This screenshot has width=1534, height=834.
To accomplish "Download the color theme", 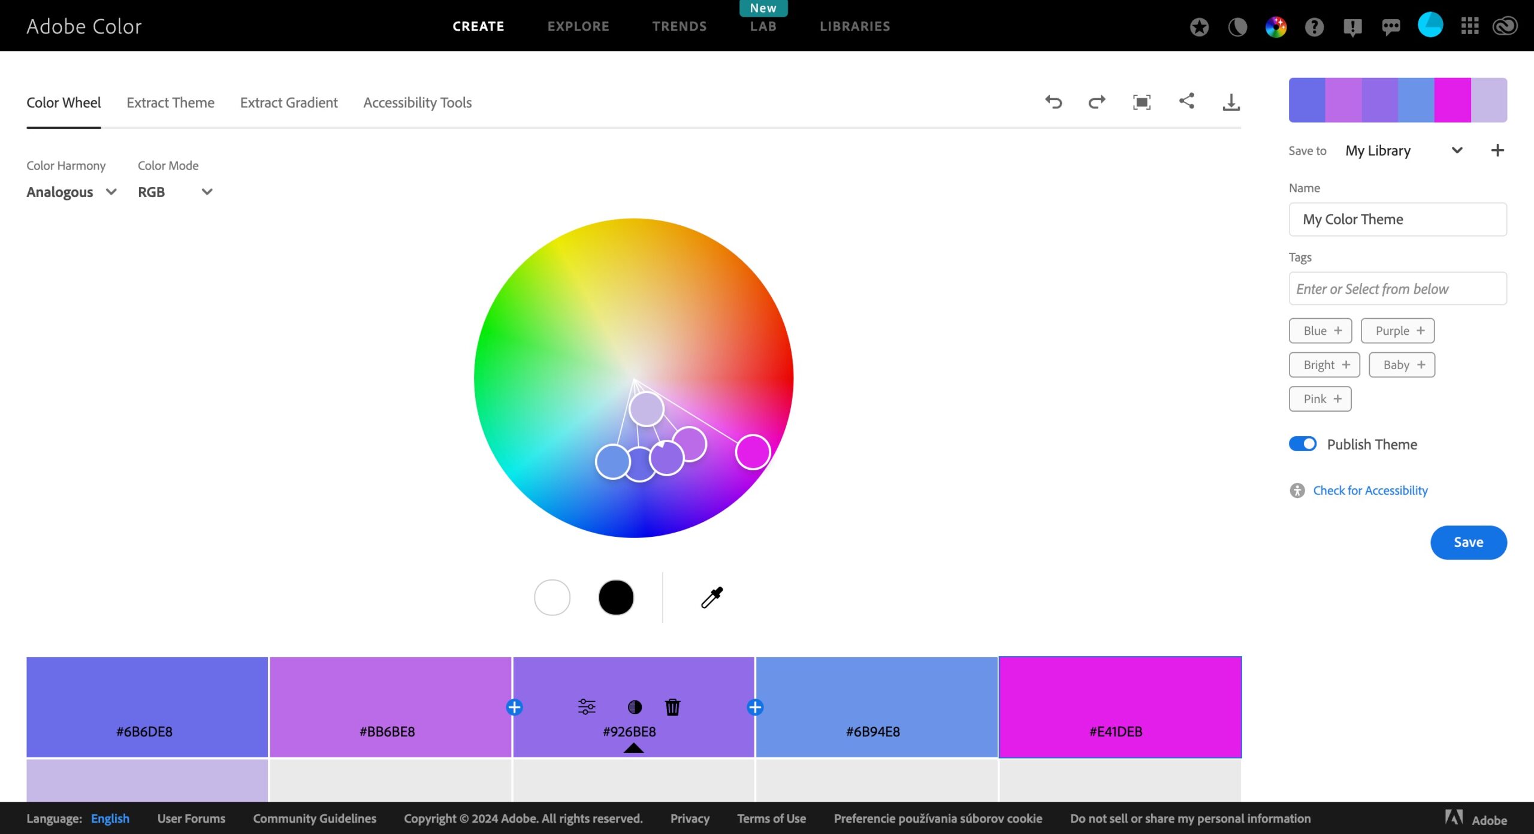I will click(x=1231, y=102).
